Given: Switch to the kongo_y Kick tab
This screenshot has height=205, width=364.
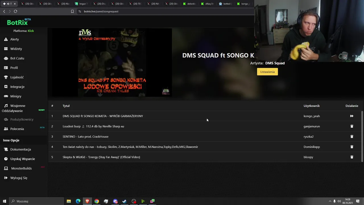Looking at the screenshot, I should coord(243,4).
